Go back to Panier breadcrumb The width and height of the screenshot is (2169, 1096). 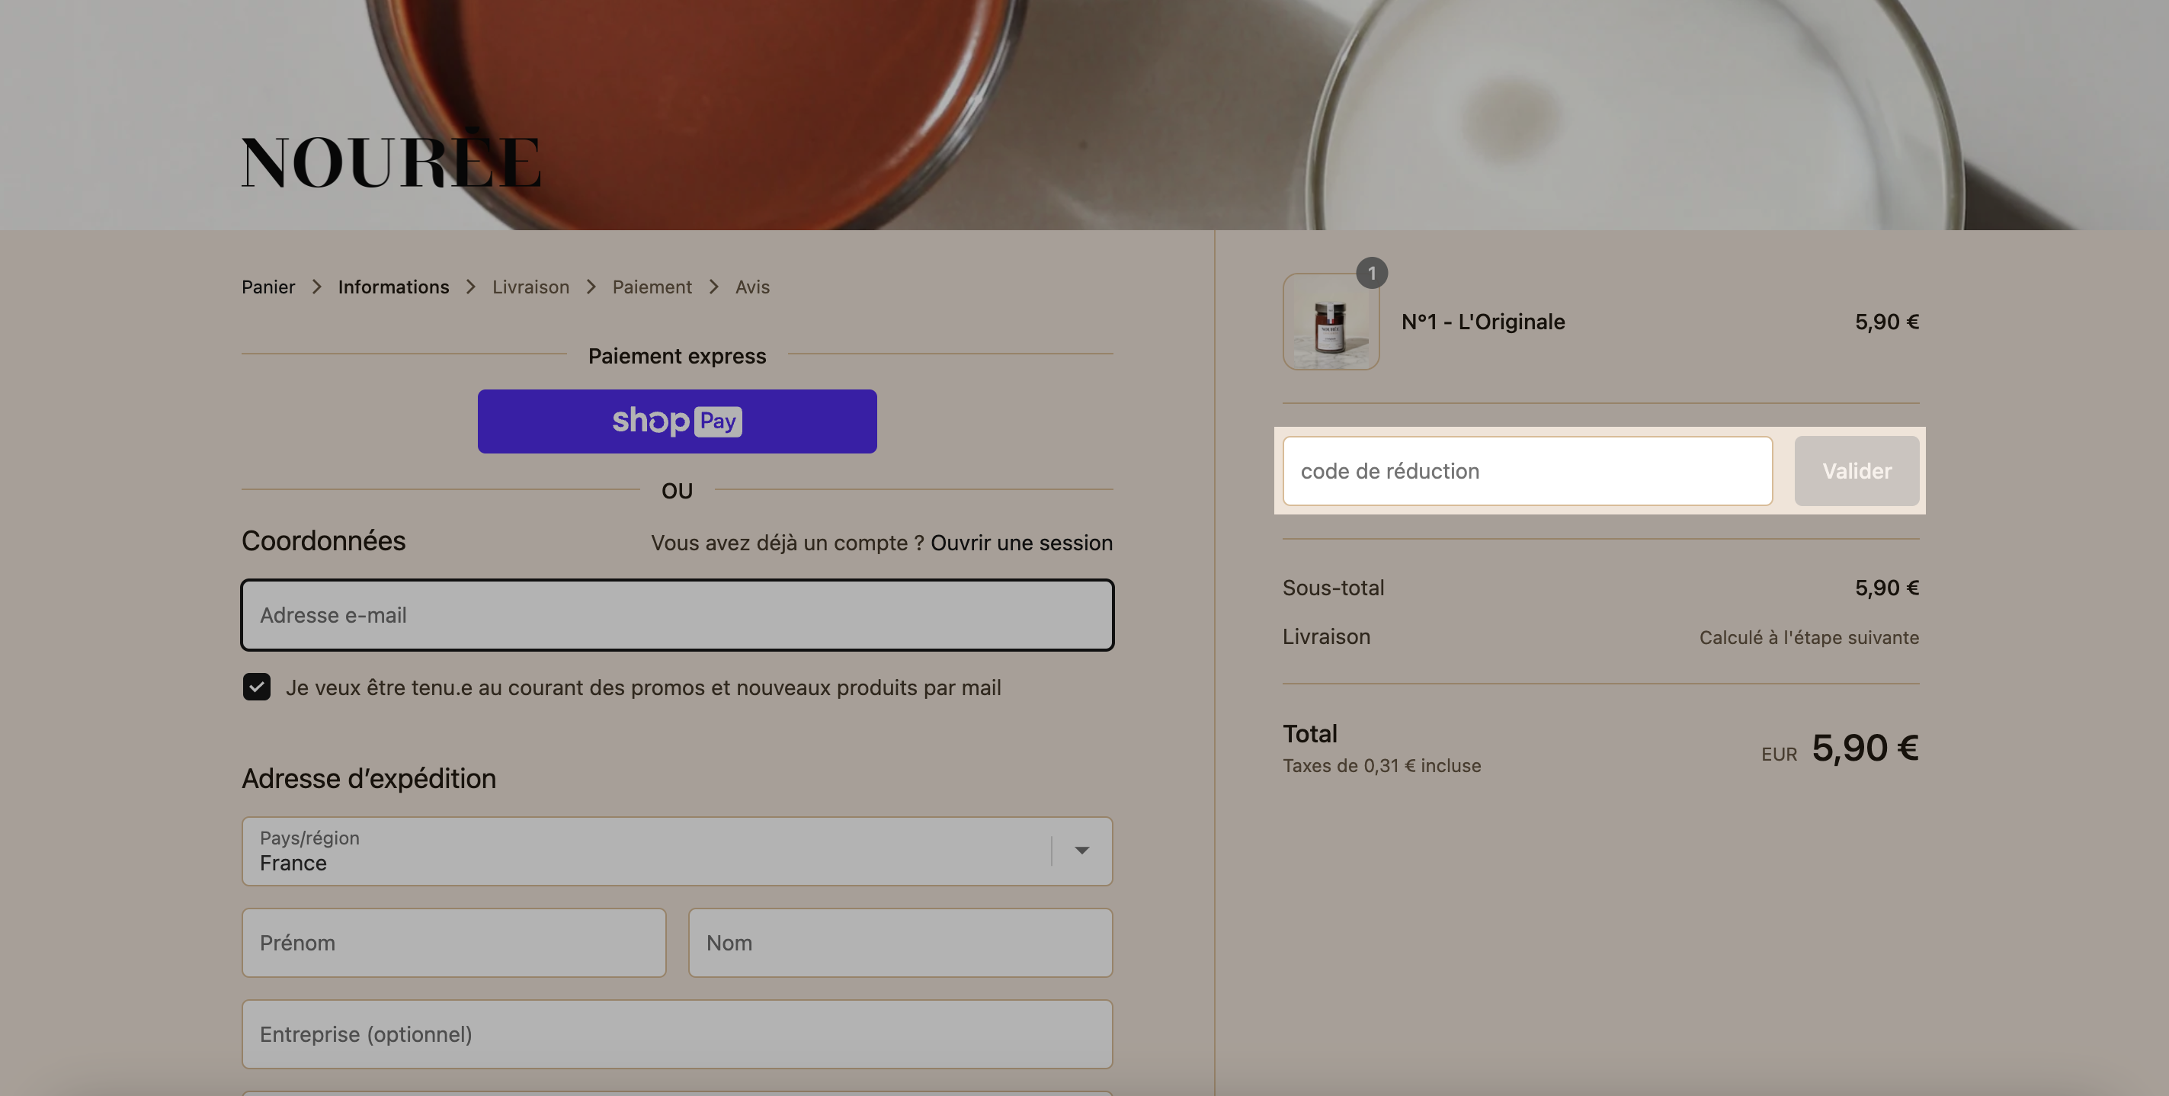[x=268, y=287]
